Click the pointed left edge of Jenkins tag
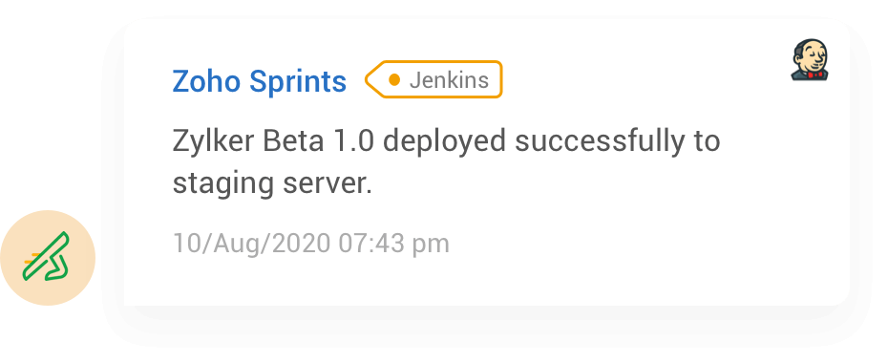 (x=370, y=80)
